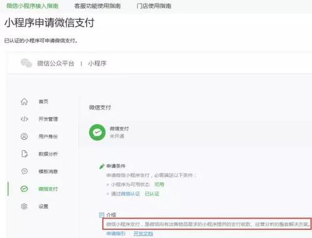312x238 pixels.
Task: Select 微信支付 in the sidebar
Action: (48, 189)
